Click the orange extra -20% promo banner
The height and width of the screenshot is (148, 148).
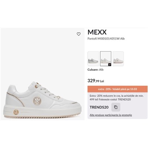pyautogui.click(x=118, y=89)
